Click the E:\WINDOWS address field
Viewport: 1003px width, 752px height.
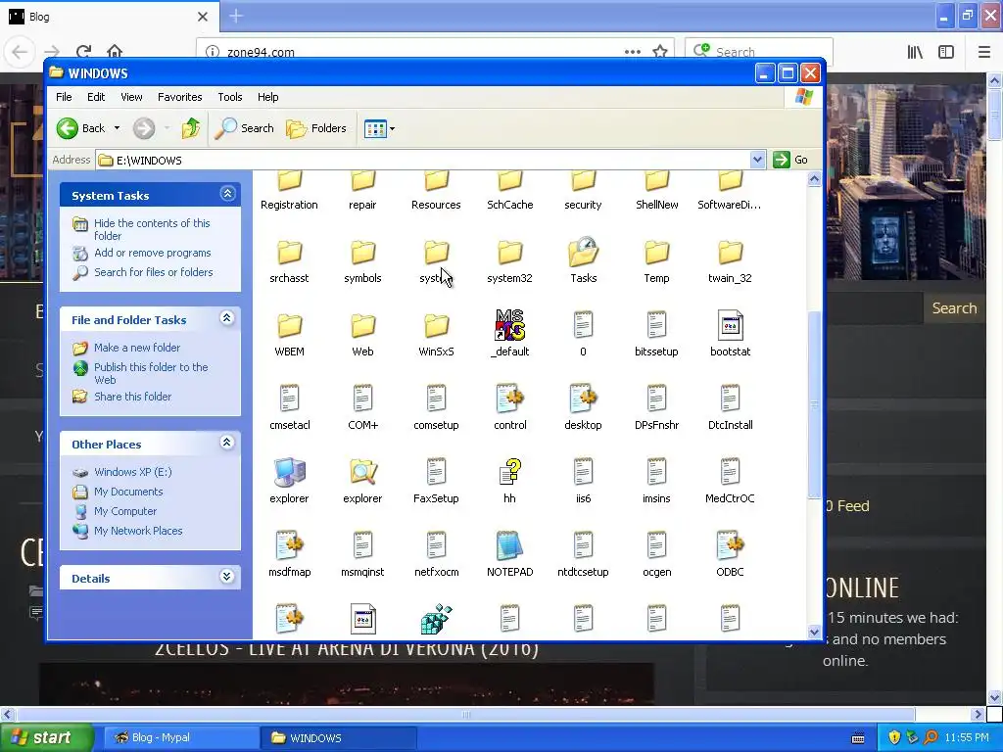(x=422, y=160)
